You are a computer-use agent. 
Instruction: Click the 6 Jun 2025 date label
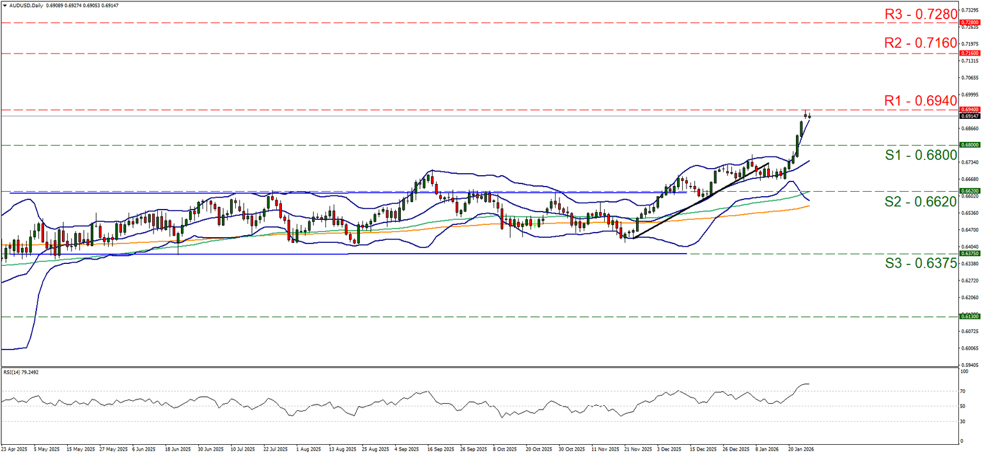pyautogui.click(x=143, y=450)
